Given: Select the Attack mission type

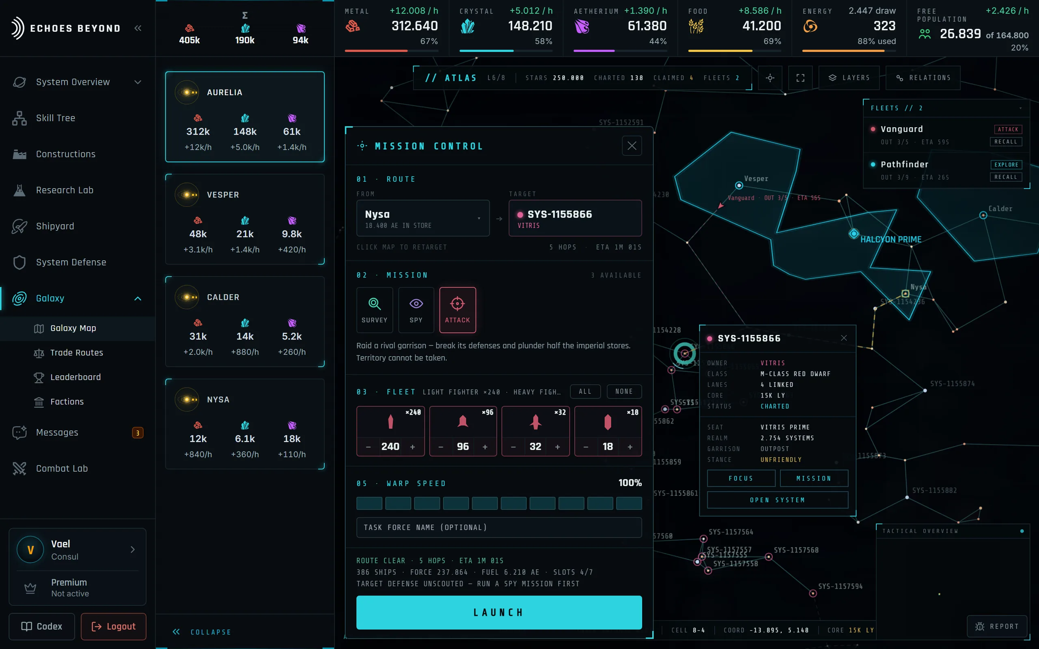Looking at the screenshot, I should tap(458, 310).
